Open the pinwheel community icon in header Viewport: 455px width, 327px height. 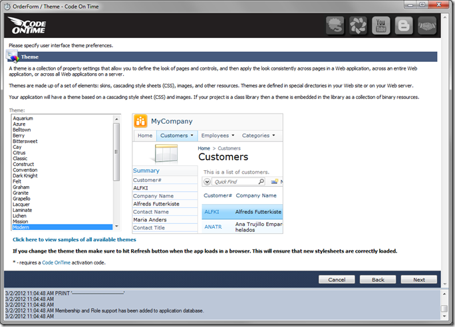(x=358, y=25)
